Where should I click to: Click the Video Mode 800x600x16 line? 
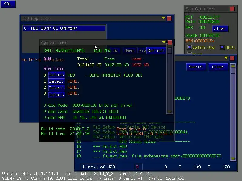pyautogui.click(x=88, y=105)
